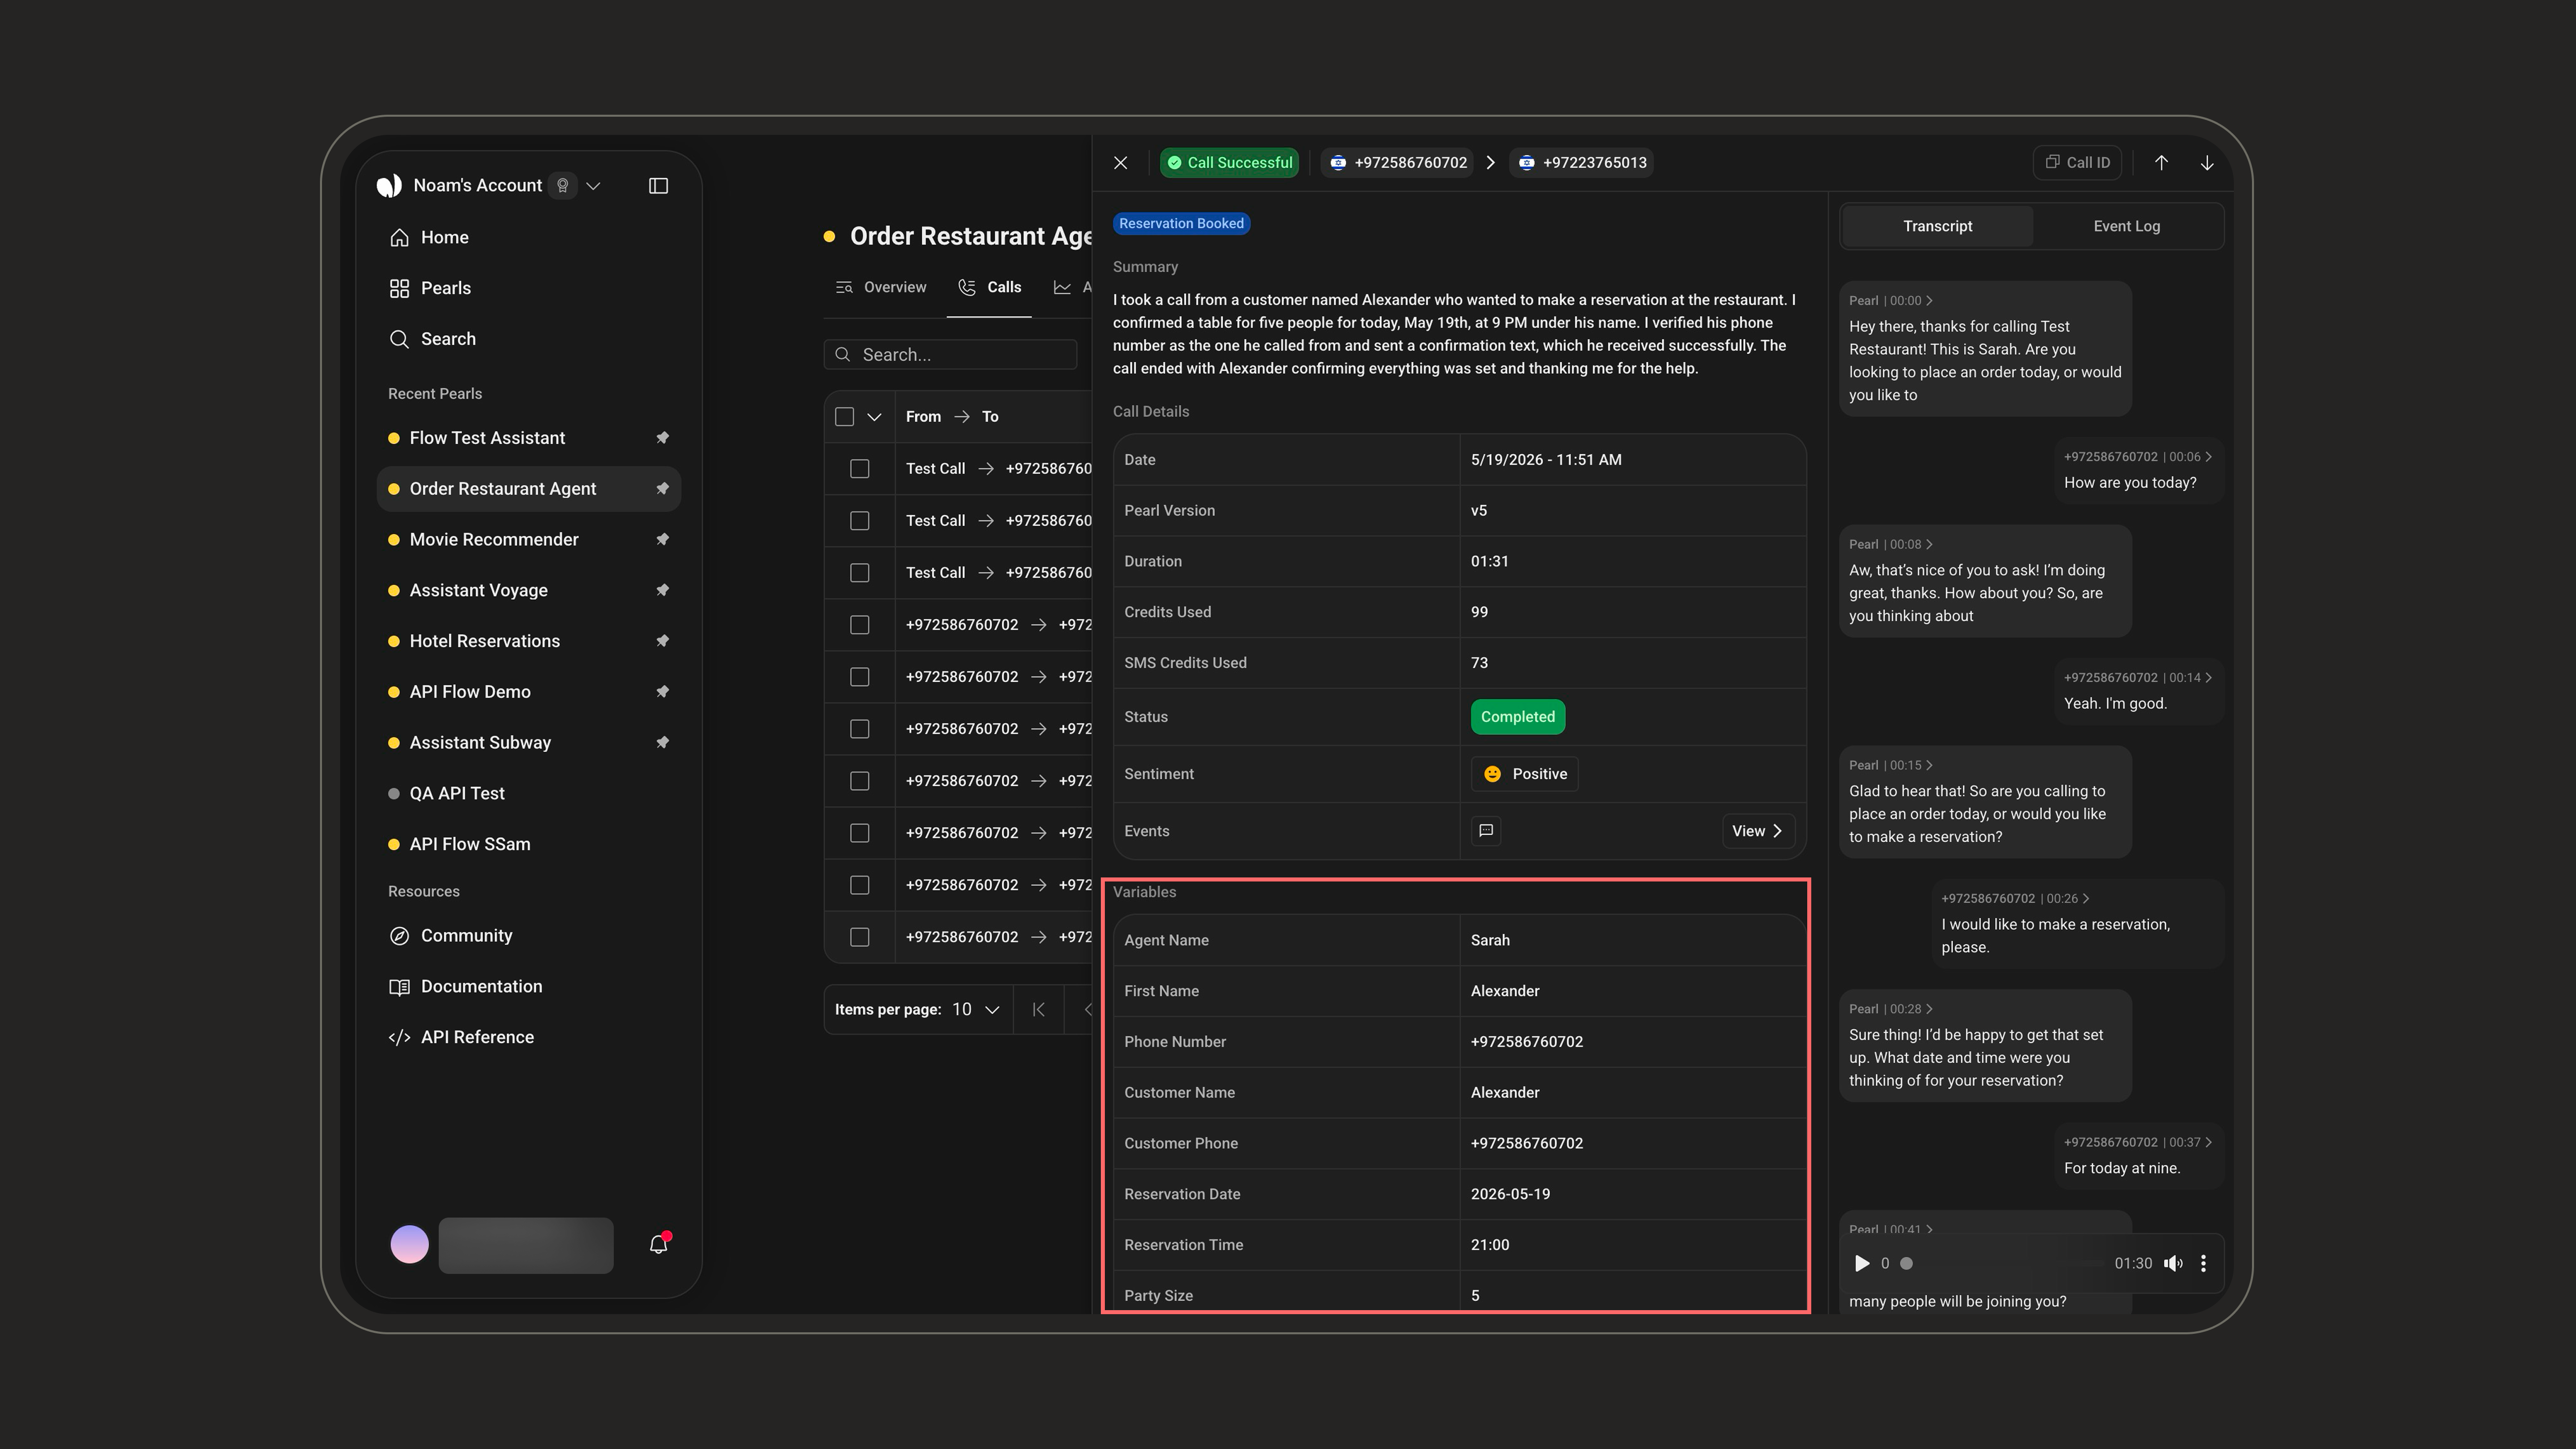Toggle the select-all calls checkbox
2576x1449 pixels.
tap(845, 417)
